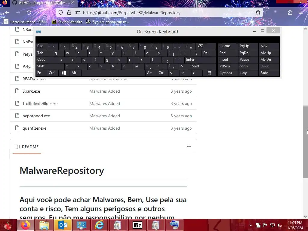Open Outlook from the taskbar
The height and width of the screenshot is (231, 308).
pos(63,225)
